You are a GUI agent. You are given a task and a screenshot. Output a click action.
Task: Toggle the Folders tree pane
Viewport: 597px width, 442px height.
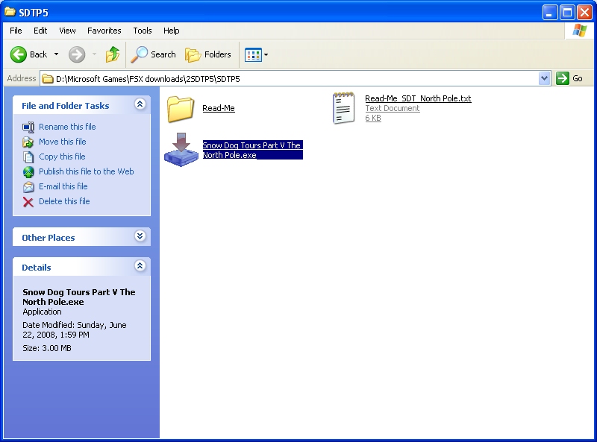coord(208,54)
